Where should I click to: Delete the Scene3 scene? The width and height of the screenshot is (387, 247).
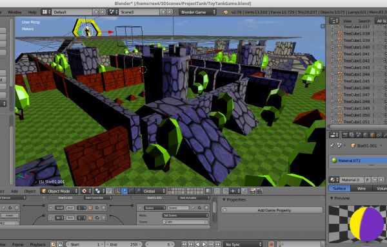point(170,12)
